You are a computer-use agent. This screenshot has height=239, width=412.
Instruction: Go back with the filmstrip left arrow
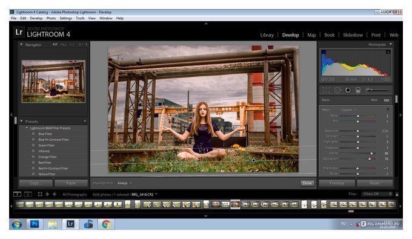pyautogui.click(x=47, y=194)
